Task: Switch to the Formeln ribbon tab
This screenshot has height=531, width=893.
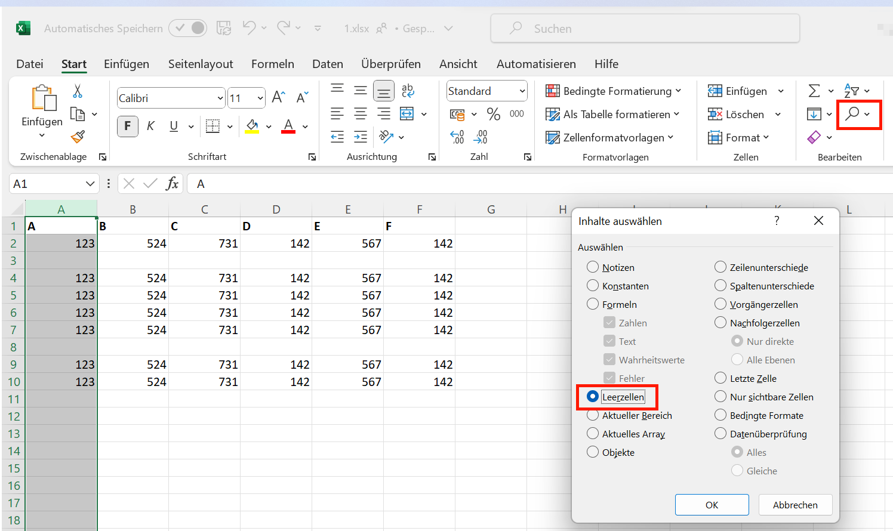Action: pos(273,64)
